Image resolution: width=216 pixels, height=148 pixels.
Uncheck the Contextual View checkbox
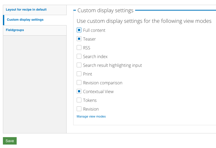click(x=79, y=92)
